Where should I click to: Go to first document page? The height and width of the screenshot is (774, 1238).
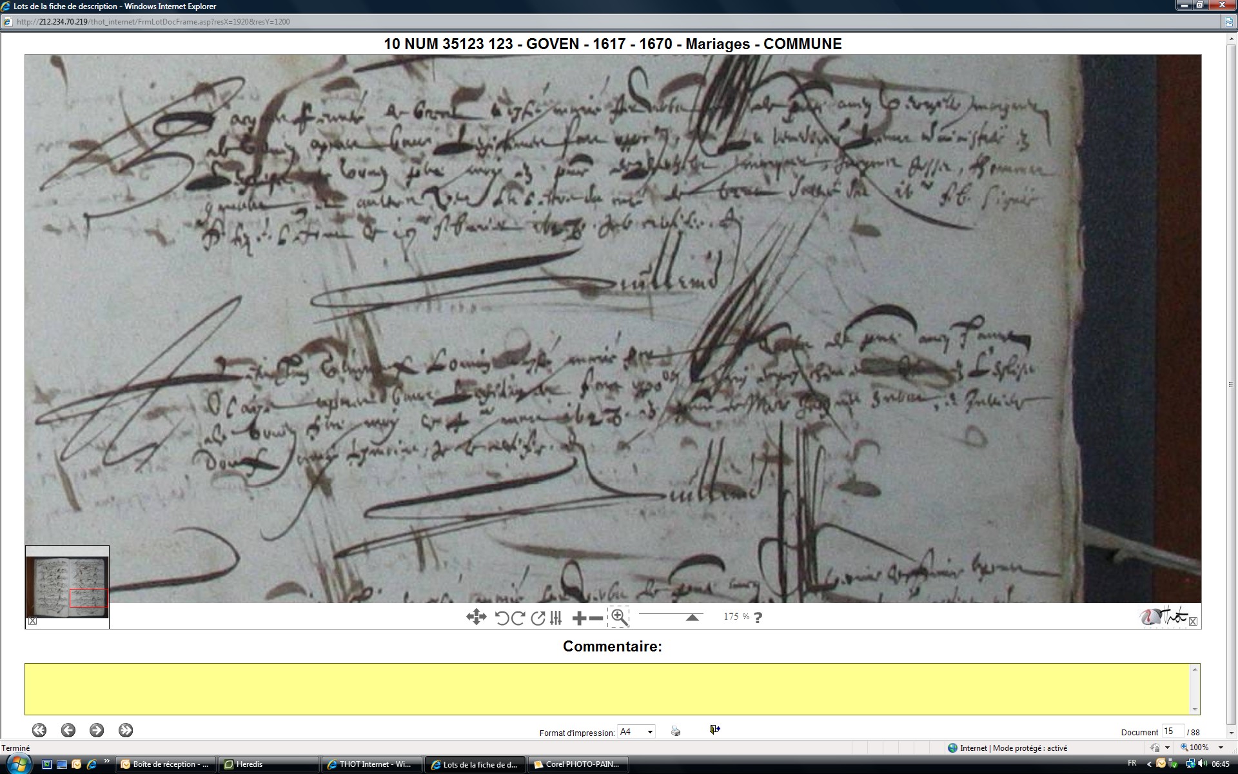coord(39,730)
